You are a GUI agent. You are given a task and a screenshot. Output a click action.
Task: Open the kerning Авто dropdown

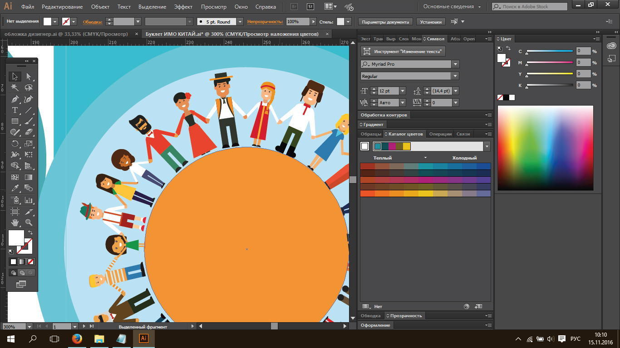(x=402, y=103)
